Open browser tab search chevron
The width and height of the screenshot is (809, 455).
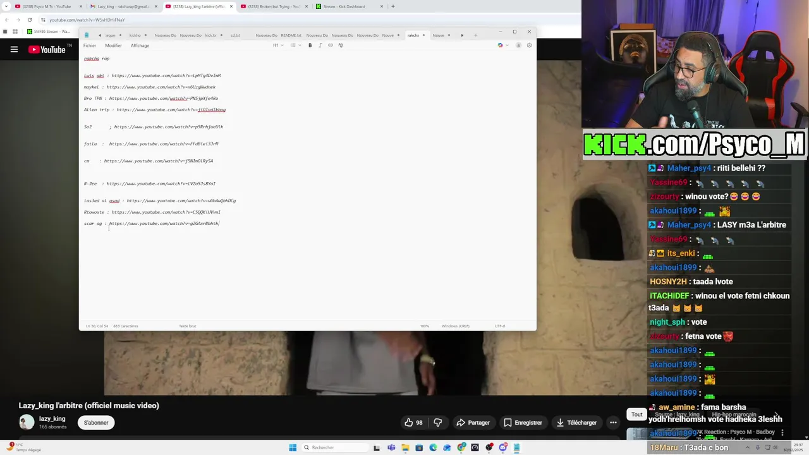click(x=6, y=6)
